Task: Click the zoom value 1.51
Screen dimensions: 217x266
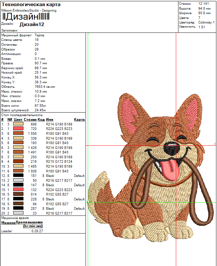Action: click(202, 27)
